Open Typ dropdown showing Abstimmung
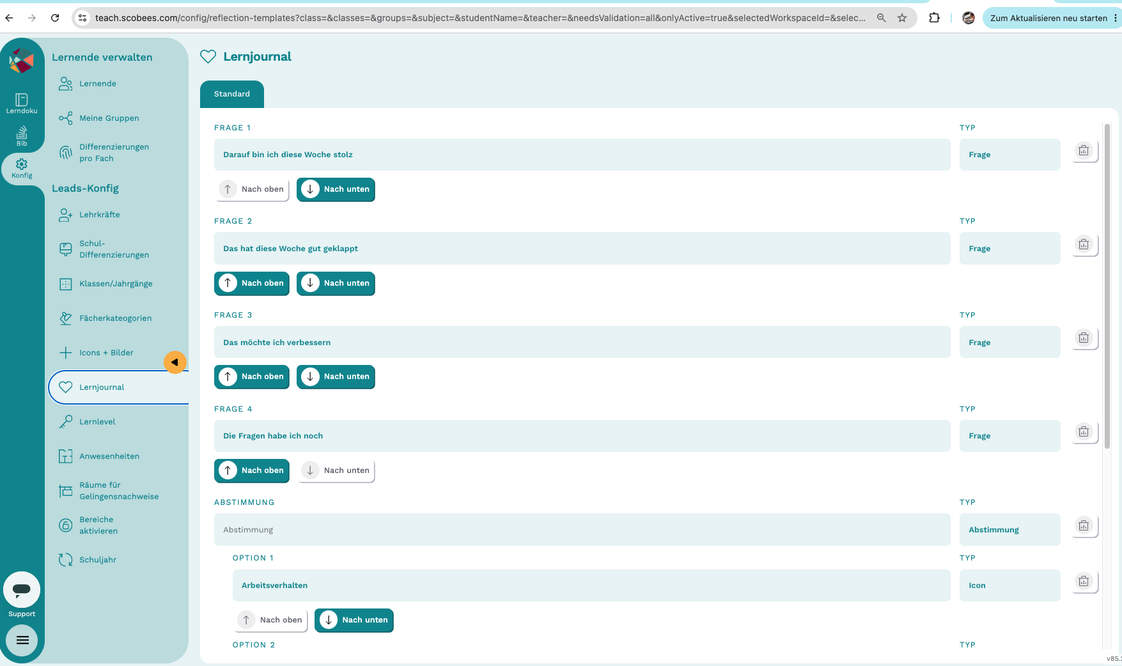The width and height of the screenshot is (1122, 666). [x=1009, y=530]
